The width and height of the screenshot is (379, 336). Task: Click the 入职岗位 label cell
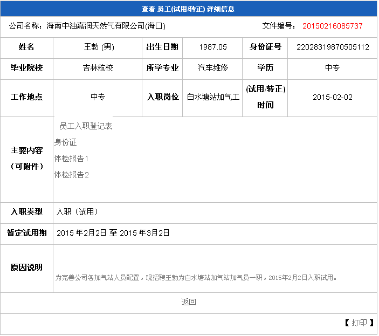pos(162,97)
